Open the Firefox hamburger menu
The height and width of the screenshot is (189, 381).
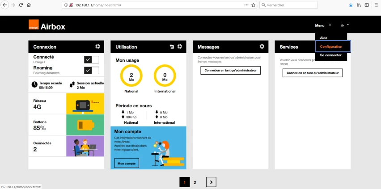(376, 5)
